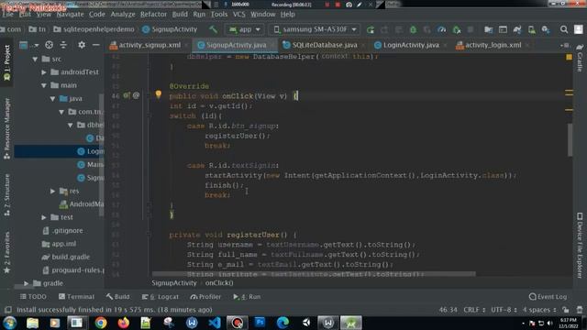Image resolution: width=587 pixels, height=330 pixels.
Task: Switch to the activity_signup.xml tab
Action: click(x=150, y=45)
